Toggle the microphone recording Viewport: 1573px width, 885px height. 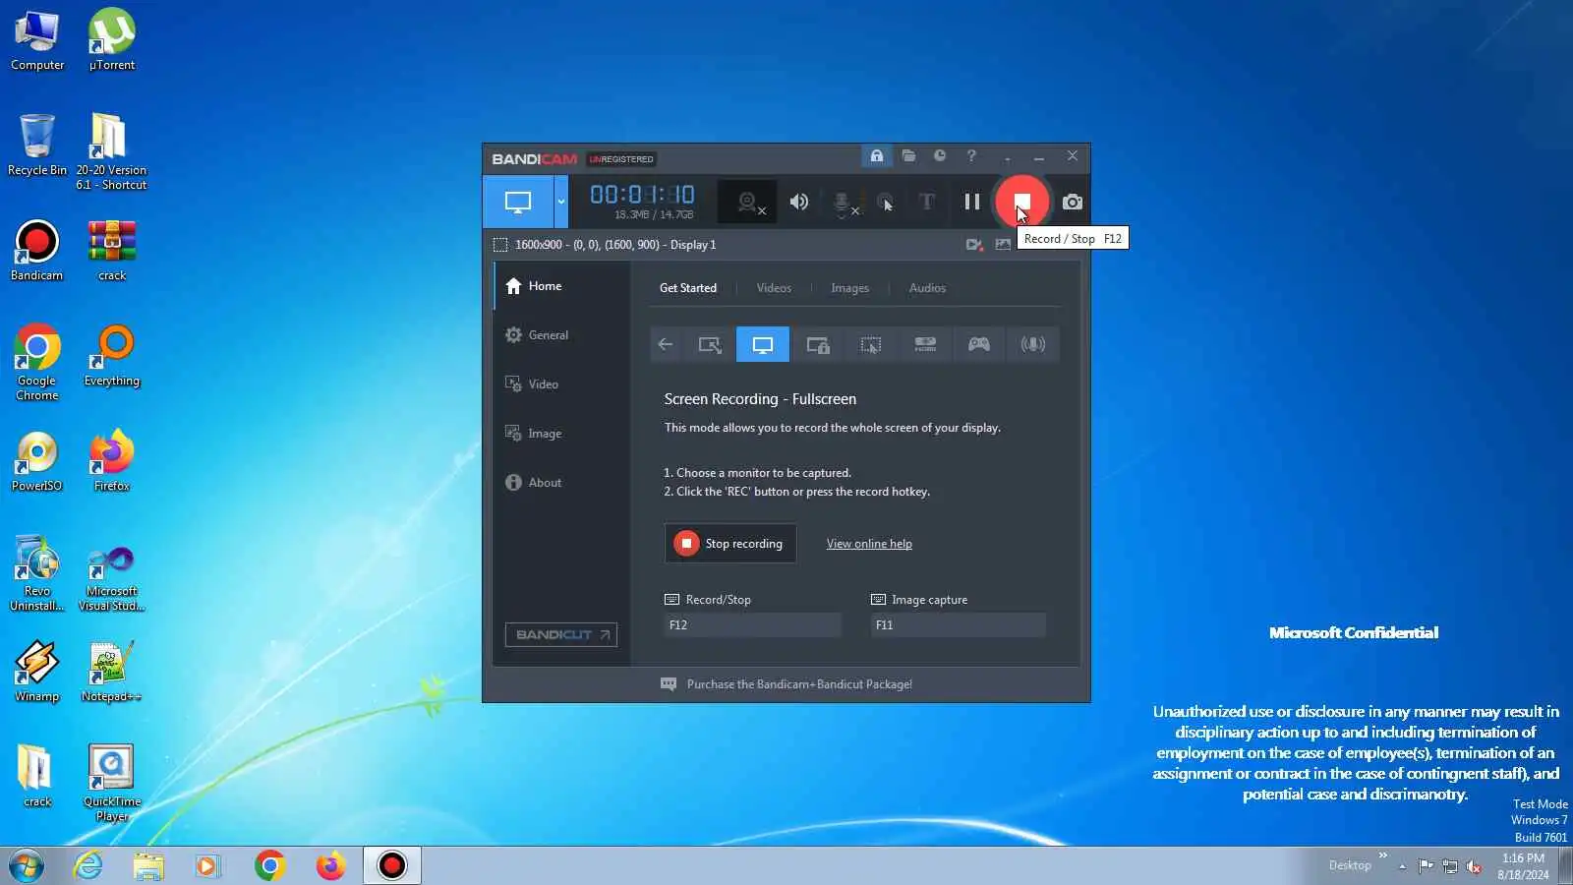(842, 203)
